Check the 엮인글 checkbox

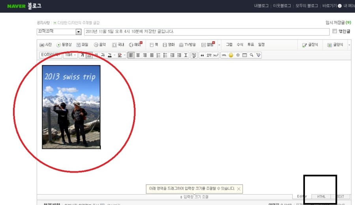coord(334,31)
